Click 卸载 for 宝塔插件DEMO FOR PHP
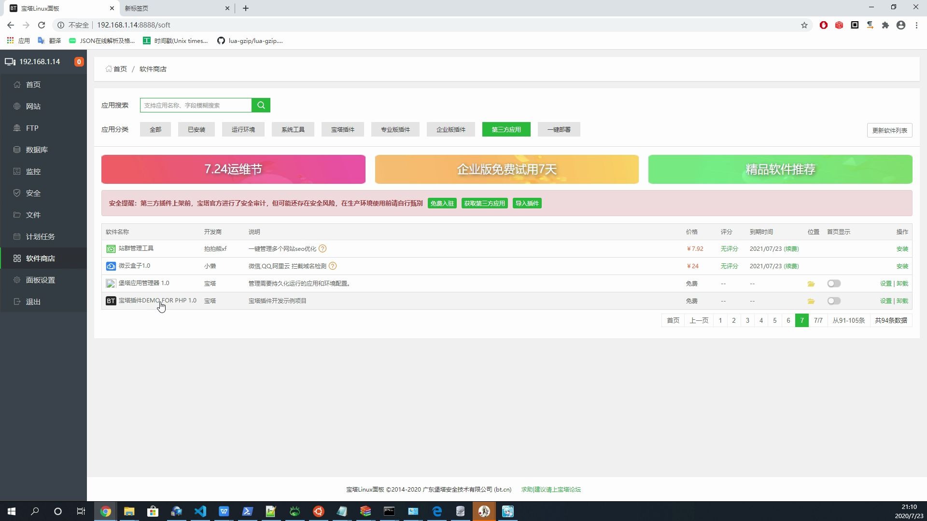The image size is (927, 521). pos(902,301)
